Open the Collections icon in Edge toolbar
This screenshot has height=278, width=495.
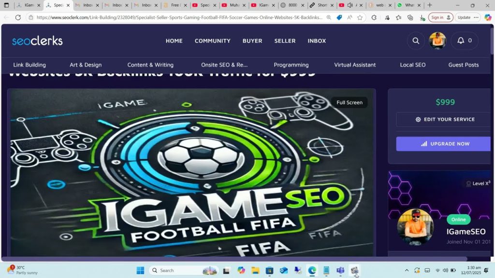(410, 17)
